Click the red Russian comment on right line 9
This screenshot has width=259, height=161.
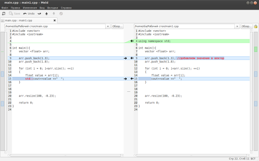click(201, 58)
